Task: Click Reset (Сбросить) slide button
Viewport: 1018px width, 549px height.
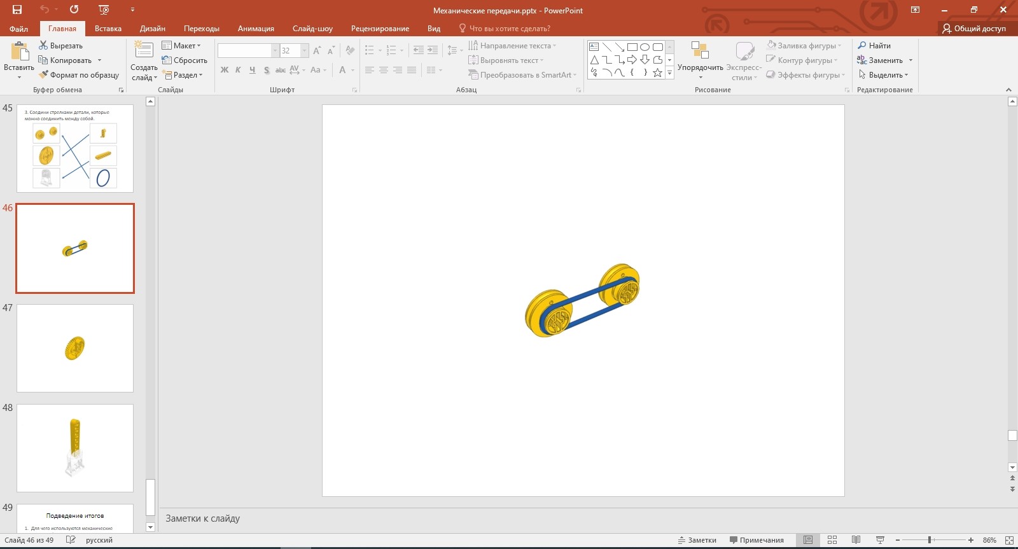Action: tap(185, 60)
